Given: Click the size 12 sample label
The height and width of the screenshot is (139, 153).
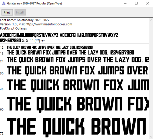Looking at the screenshot, I should coord(2,48).
